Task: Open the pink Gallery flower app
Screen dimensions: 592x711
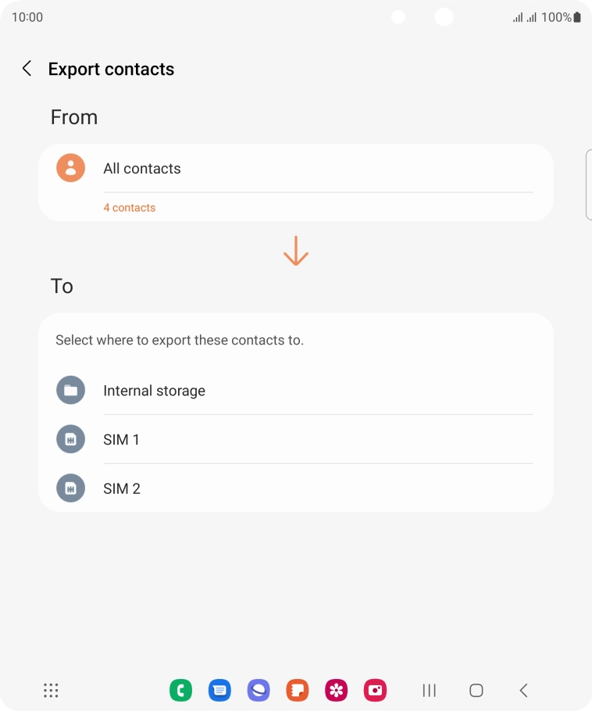Action: pos(337,690)
